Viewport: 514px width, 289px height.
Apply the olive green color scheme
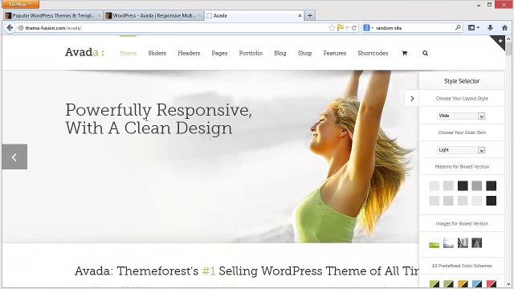click(448, 283)
